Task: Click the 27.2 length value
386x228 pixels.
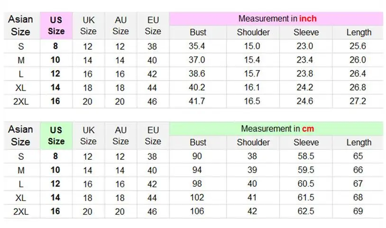Action: pyautogui.click(x=358, y=101)
